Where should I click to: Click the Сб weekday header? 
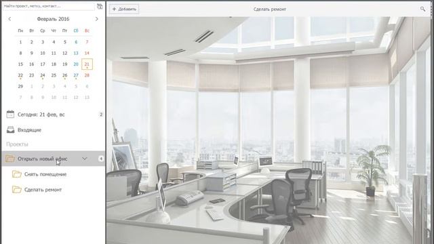coord(76,30)
